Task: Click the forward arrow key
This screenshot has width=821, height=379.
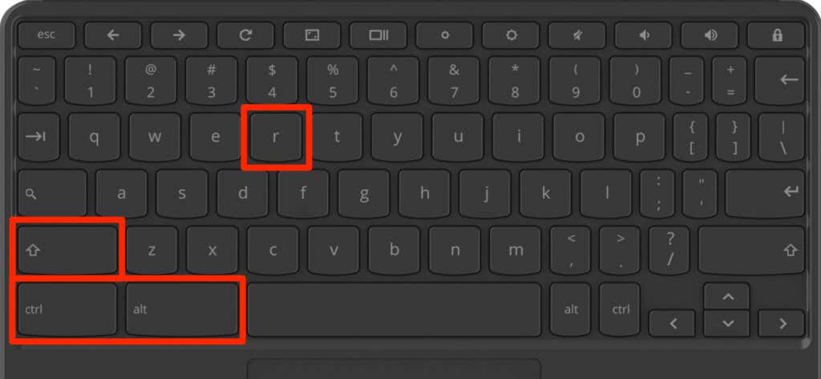Action: pyautogui.click(x=180, y=35)
